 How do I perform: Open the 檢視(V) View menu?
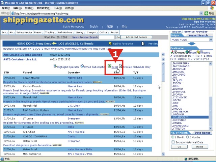(x=29, y=8)
